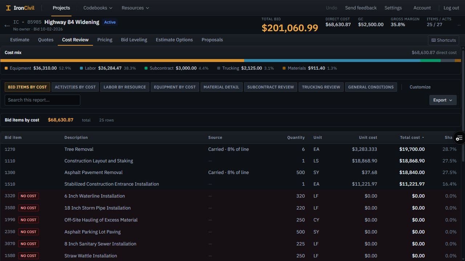This screenshot has height=261, width=465.
Task: Click the Shortcuts button
Action: click(444, 40)
